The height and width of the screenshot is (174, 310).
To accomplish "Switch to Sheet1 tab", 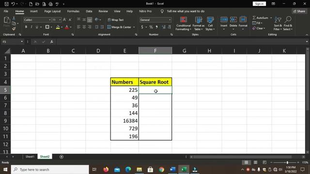I will (30, 157).
